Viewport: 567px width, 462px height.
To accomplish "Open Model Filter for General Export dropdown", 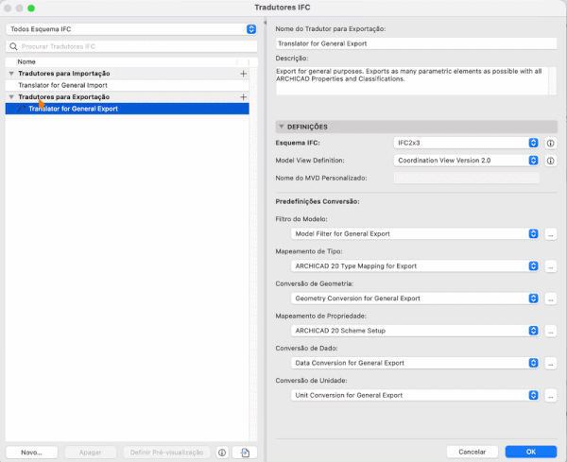I will (x=415, y=234).
